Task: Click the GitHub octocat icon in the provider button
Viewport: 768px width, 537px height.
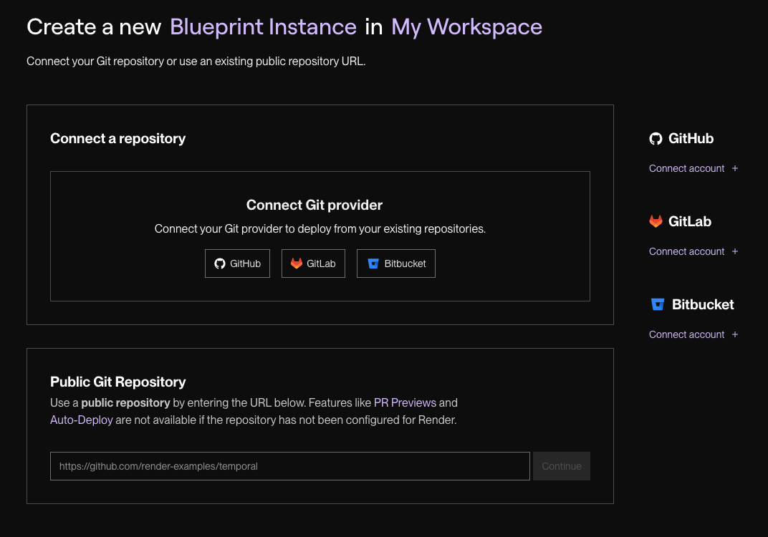Action: [x=220, y=263]
